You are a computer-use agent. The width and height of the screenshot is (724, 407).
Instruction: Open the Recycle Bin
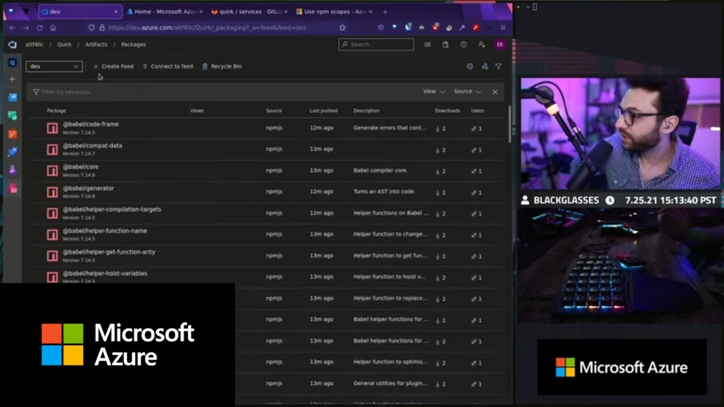tap(222, 66)
